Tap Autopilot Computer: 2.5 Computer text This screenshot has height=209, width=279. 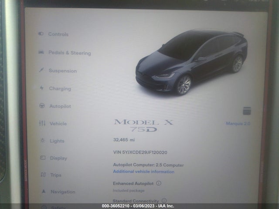pos(148,165)
